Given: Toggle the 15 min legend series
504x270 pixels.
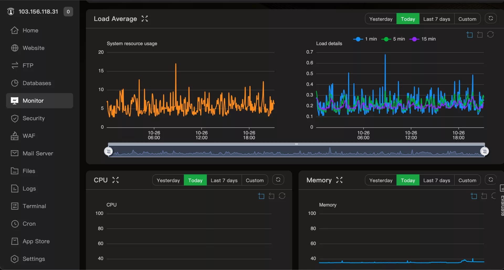Looking at the screenshot, I should click(423, 39).
